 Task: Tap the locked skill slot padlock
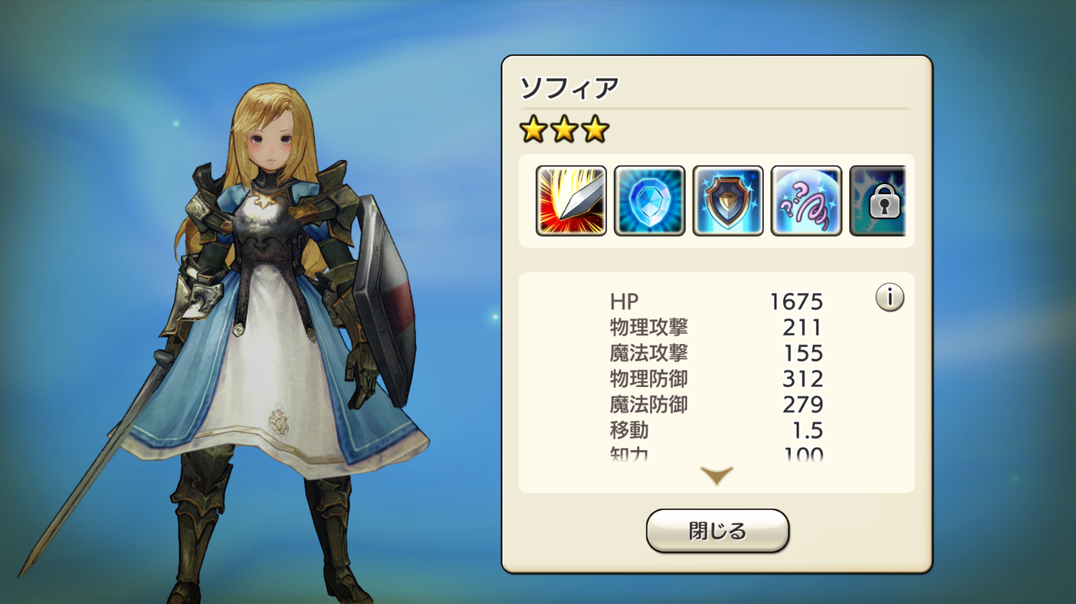point(878,201)
